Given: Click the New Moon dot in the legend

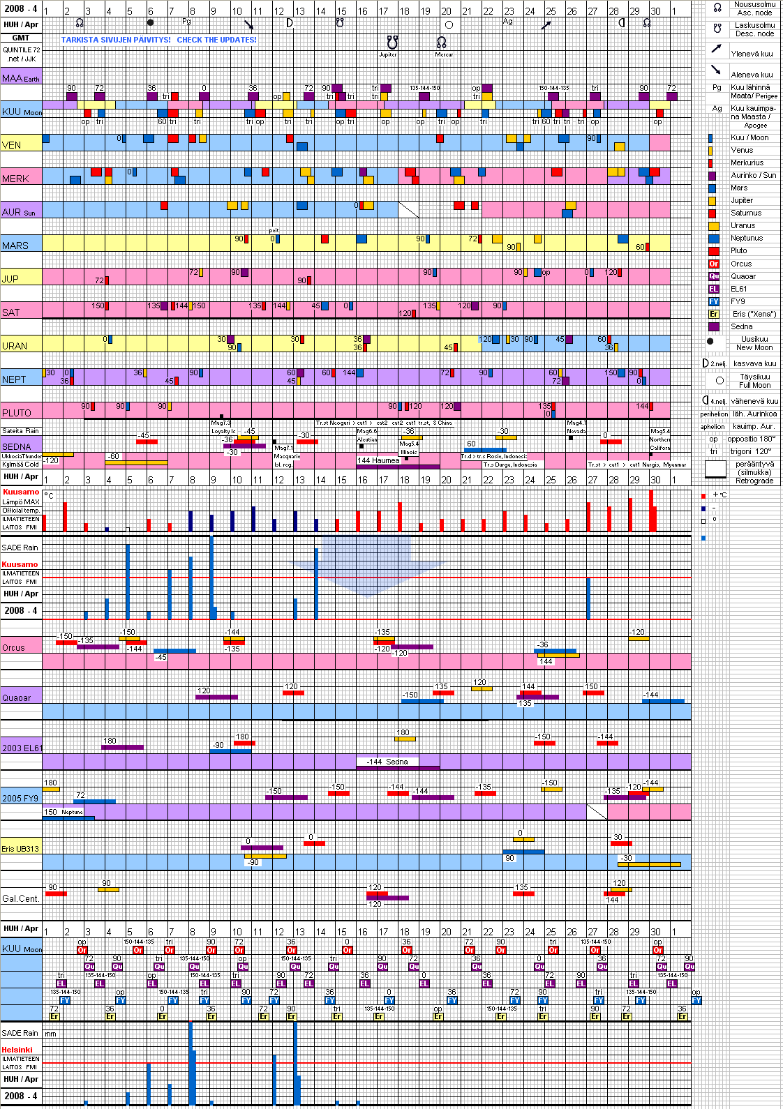Looking at the screenshot, I should coord(710,342).
